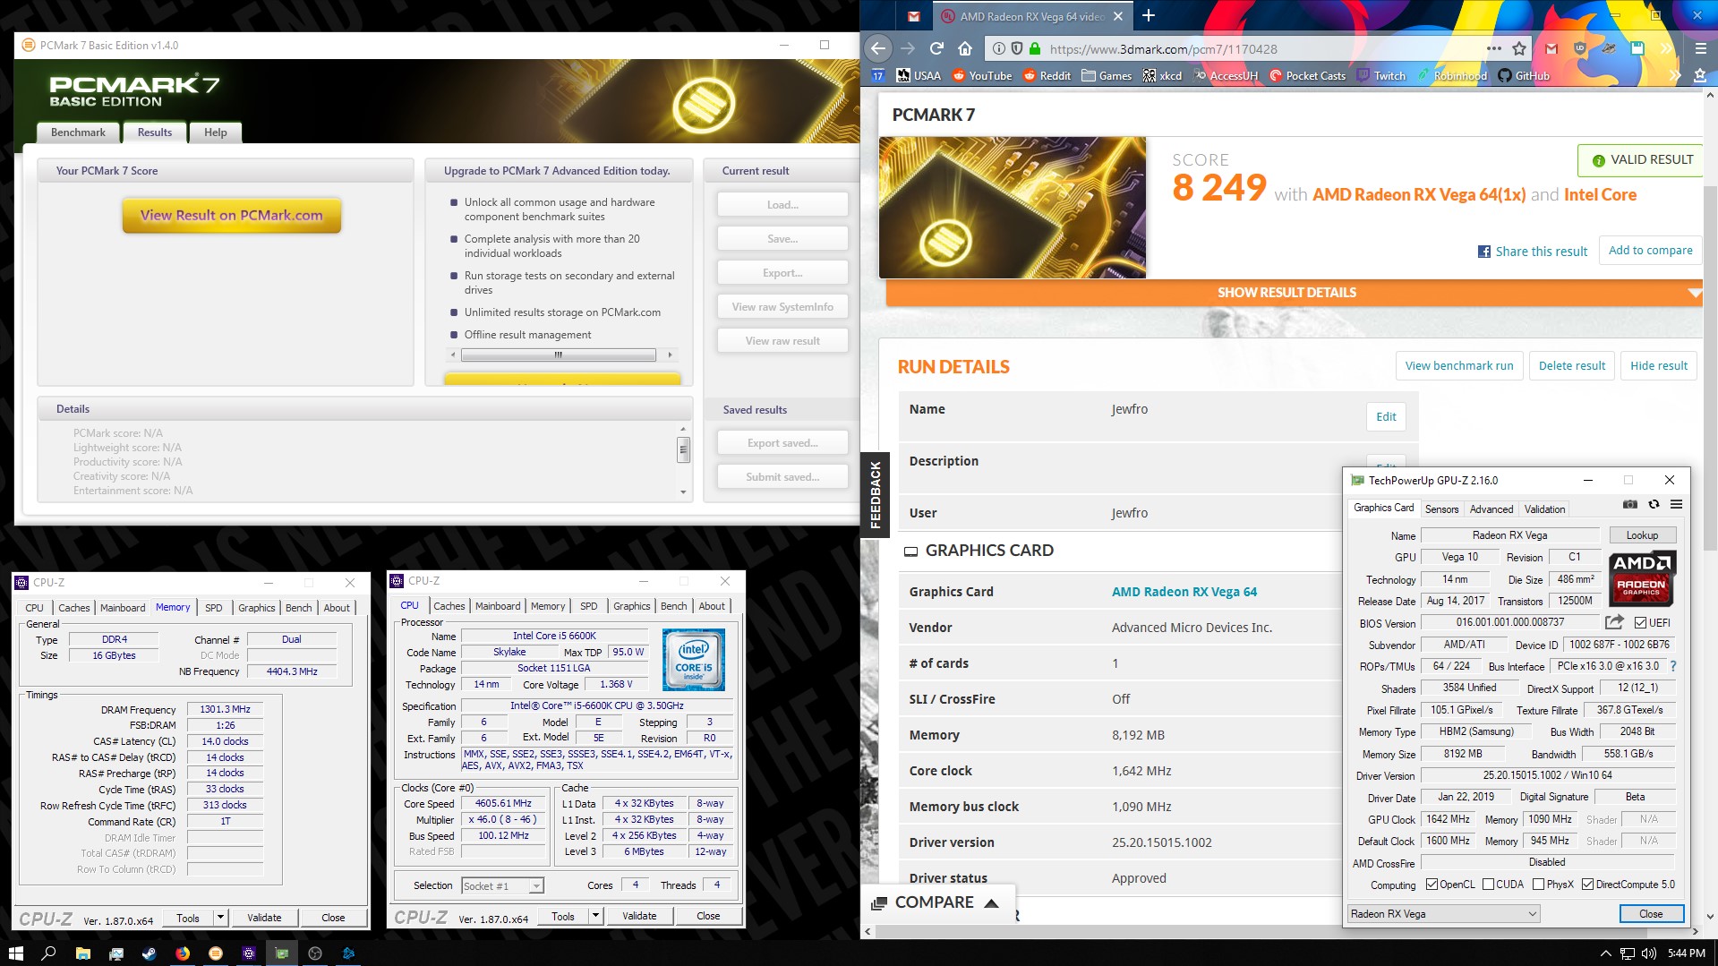This screenshot has width=1718, height=966.
Task: Open the GPU-Z hamburger menu
Action: pos(1676,504)
